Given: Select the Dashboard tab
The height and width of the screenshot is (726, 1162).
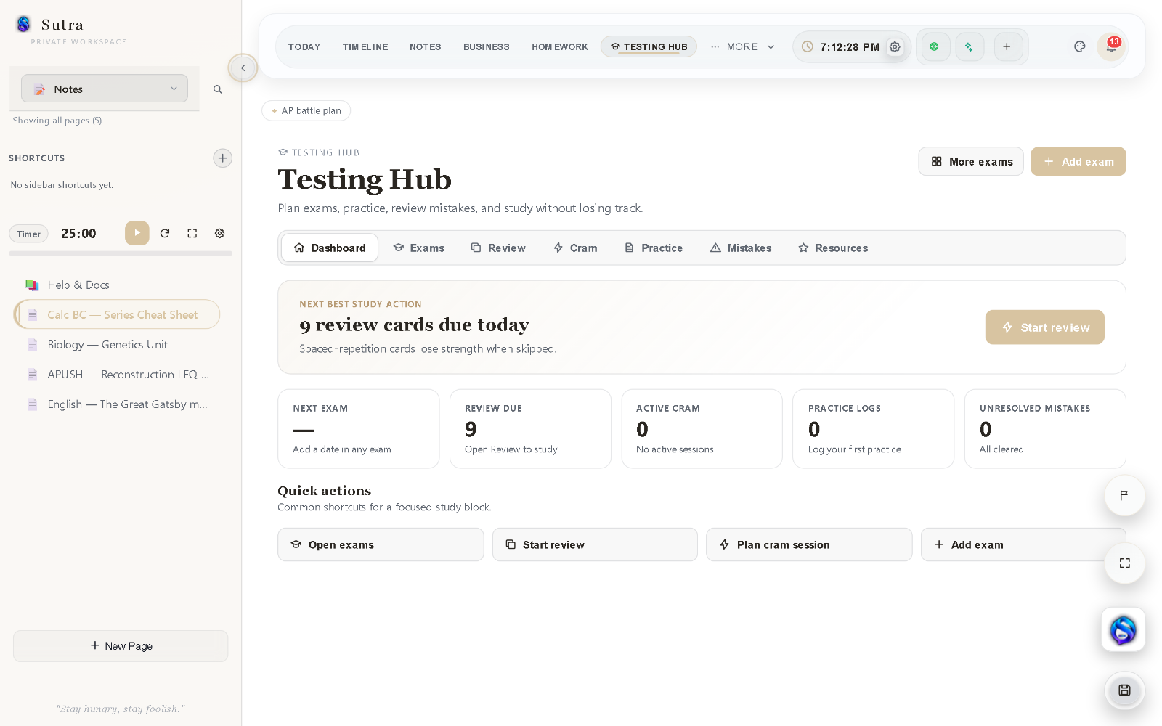Looking at the screenshot, I should coord(330,248).
